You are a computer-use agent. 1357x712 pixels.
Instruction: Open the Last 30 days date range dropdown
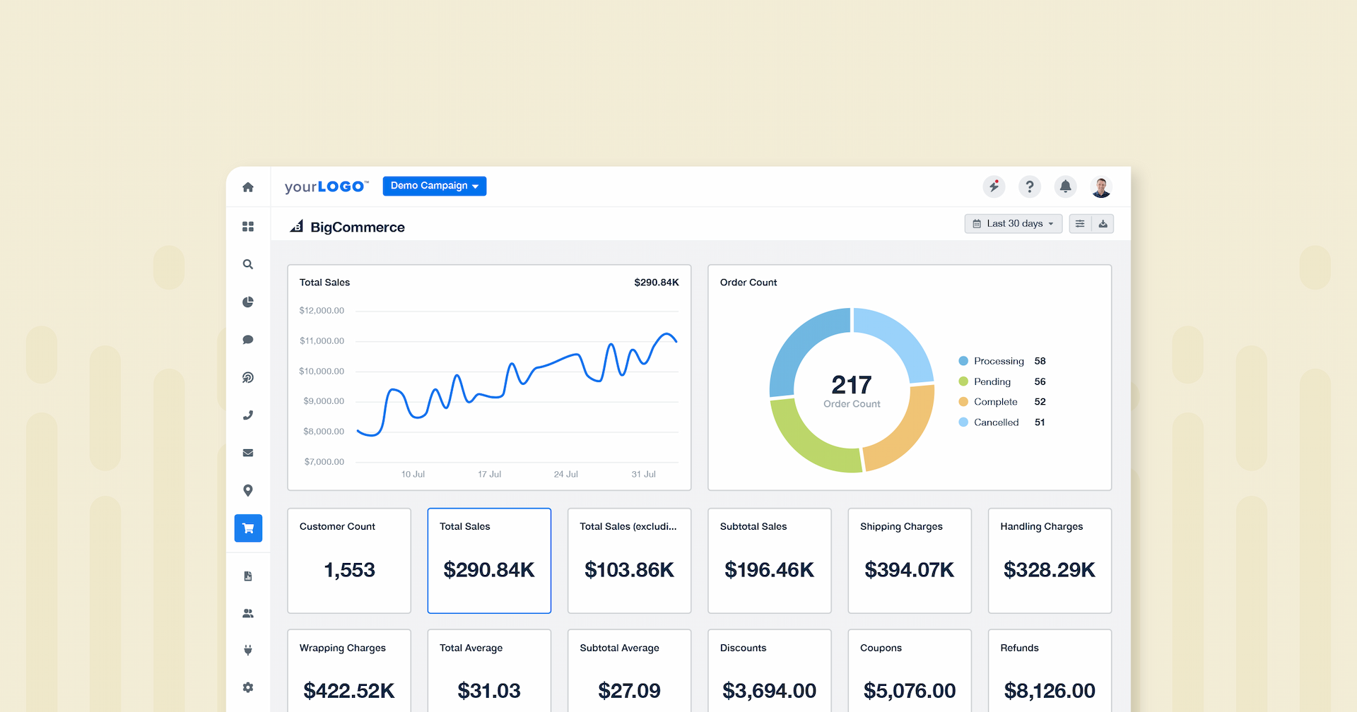click(1013, 223)
